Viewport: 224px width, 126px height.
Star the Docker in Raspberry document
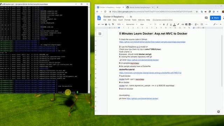point(127,17)
